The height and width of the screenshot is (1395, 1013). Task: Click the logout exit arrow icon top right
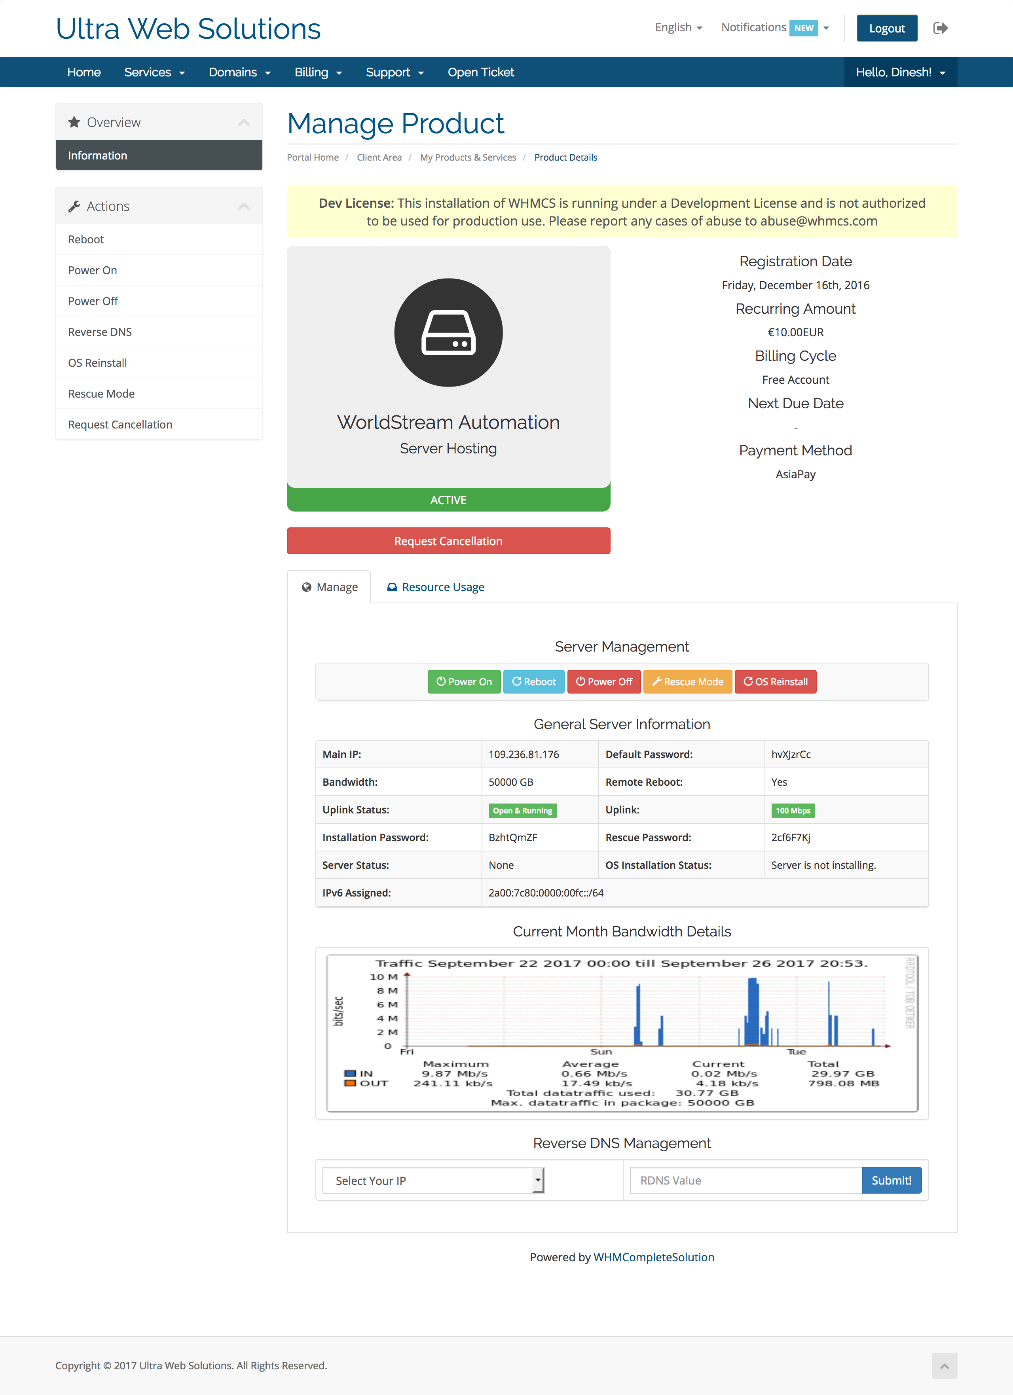coord(941,28)
